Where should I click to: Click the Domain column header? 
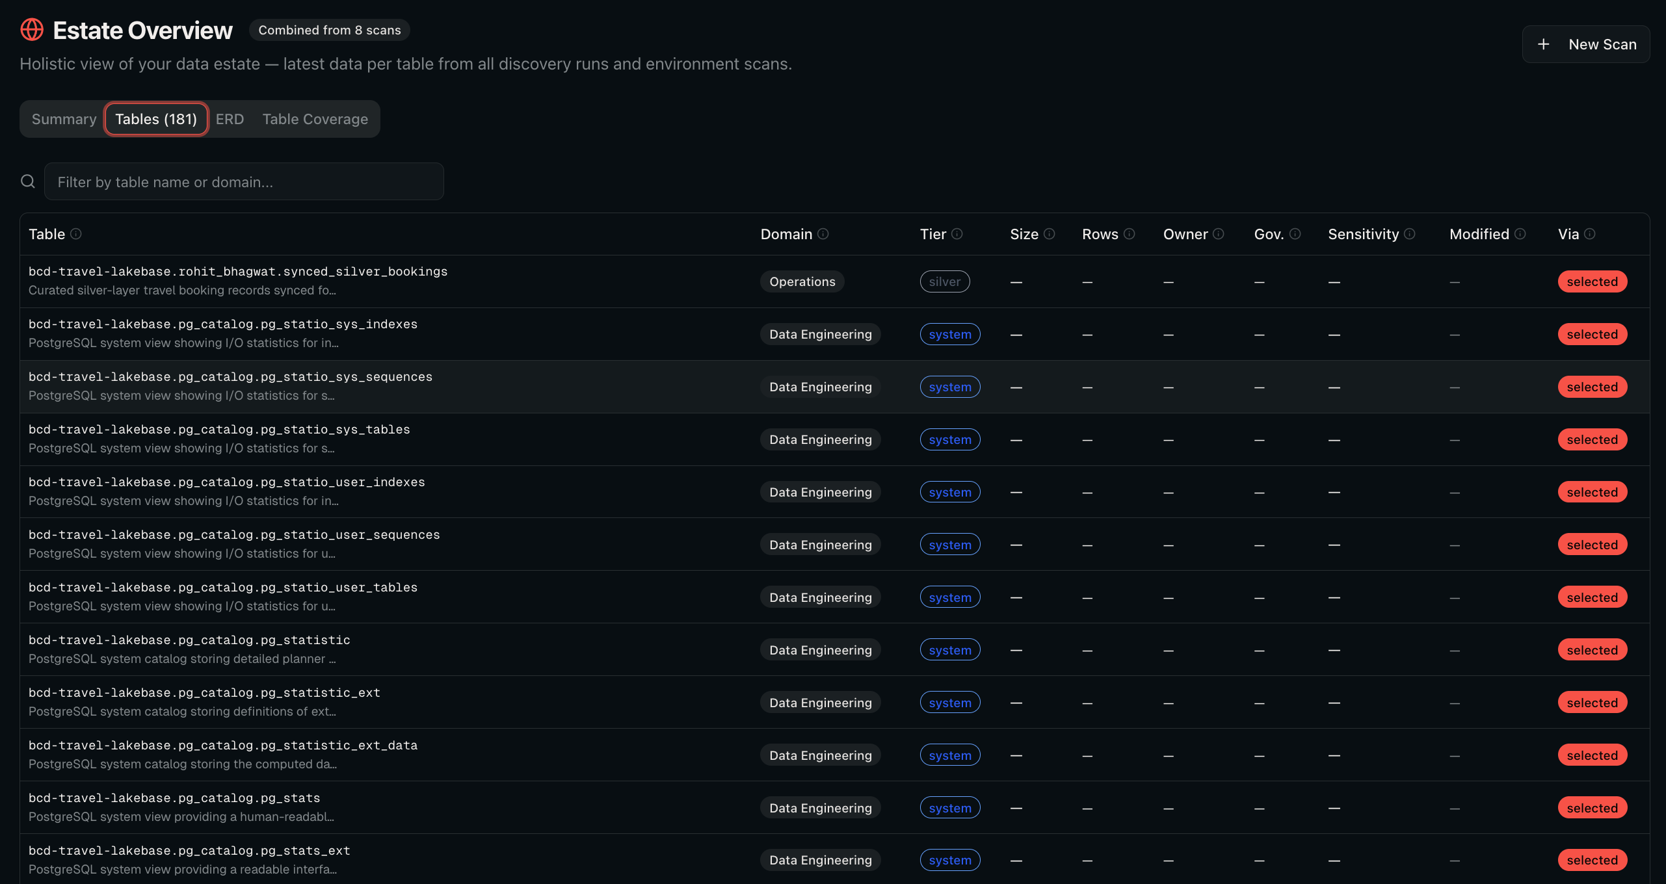click(786, 234)
